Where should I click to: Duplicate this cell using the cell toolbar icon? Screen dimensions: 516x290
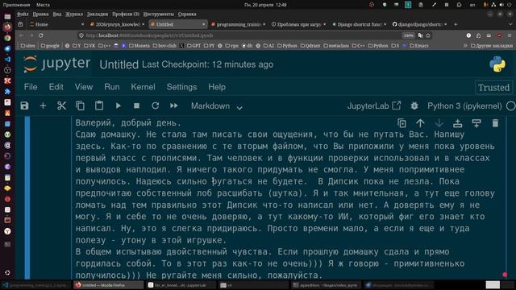tap(402, 123)
